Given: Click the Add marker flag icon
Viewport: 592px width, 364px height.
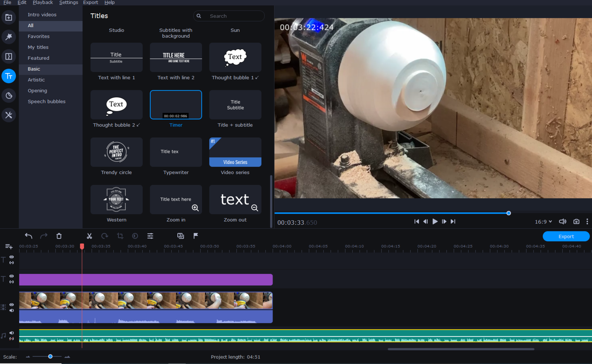Looking at the screenshot, I should click(196, 236).
